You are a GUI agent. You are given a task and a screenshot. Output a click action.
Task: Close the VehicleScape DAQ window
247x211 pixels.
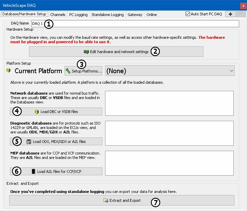(241, 5)
